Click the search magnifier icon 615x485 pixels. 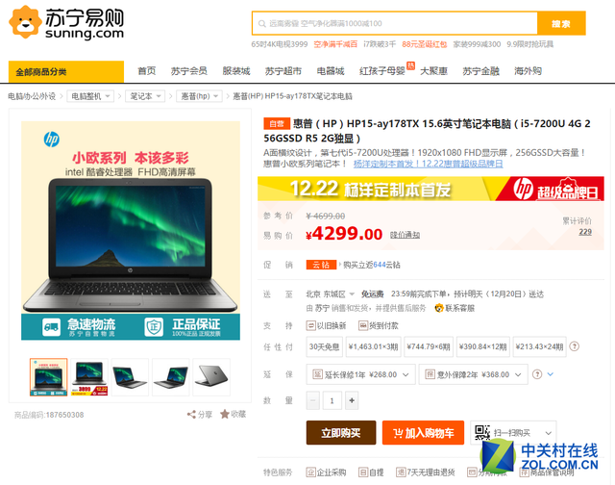tap(262, 24)
